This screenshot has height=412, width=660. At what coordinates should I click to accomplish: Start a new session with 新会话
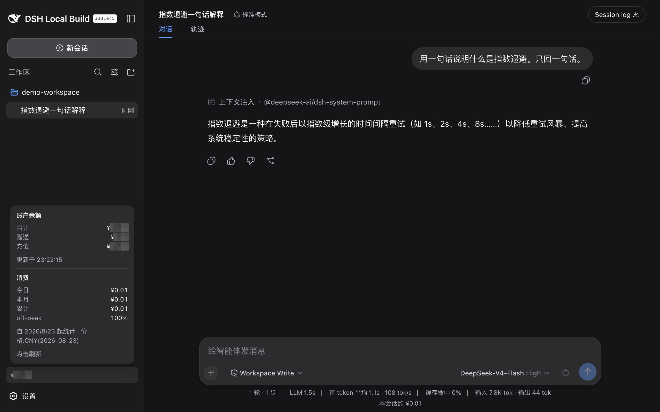click(72, 48)
